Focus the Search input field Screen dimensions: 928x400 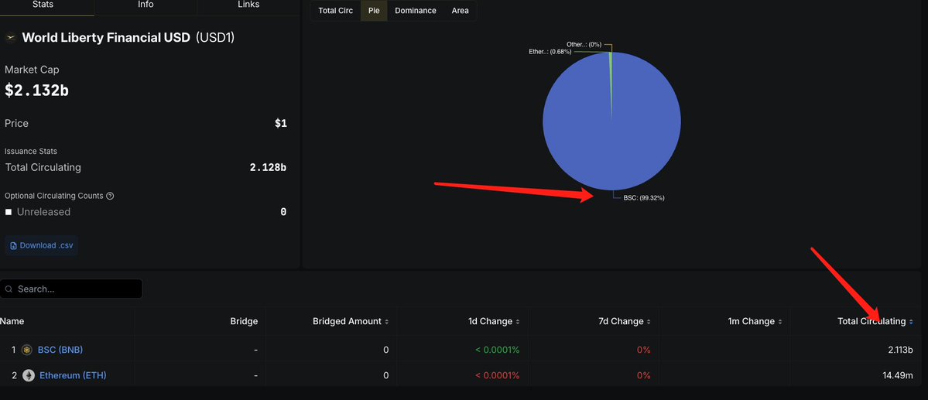pos(71,289)
